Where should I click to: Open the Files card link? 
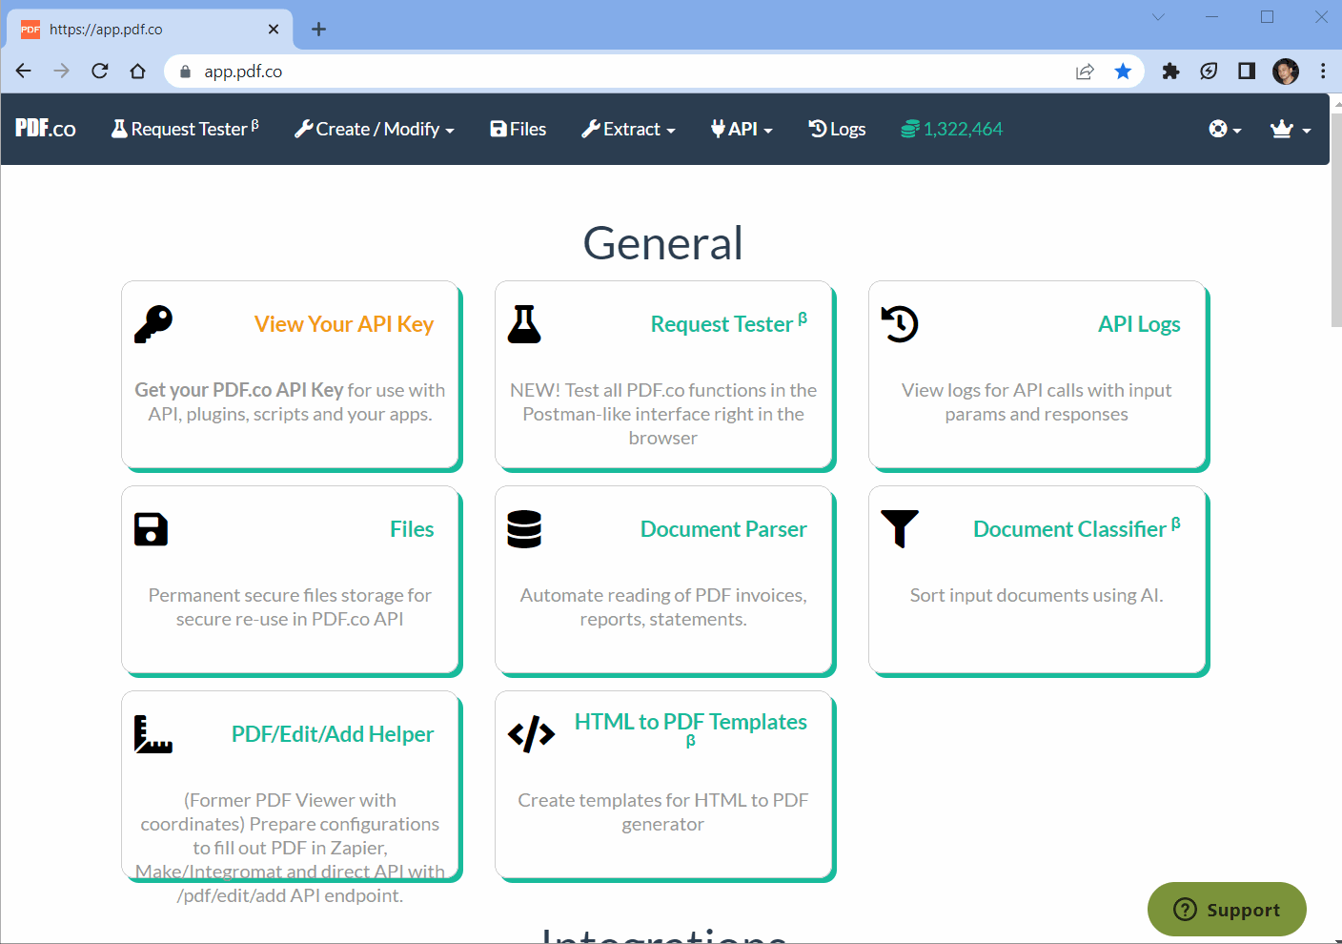tap(412, 529)
